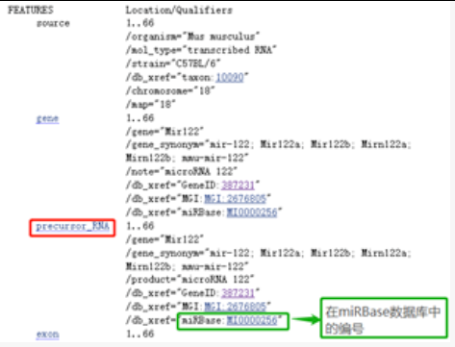455x347 pixels.
Task: Click the exon feature link
Action: (47, 334)
